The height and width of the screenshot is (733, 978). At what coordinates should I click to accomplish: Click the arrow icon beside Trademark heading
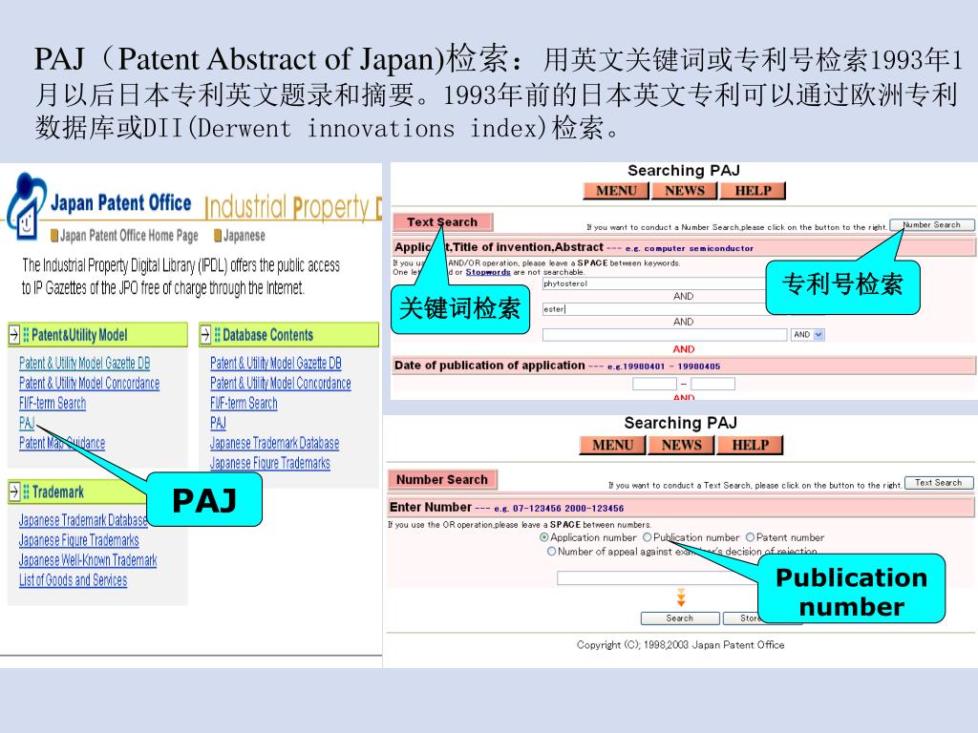tap(14, 492)
